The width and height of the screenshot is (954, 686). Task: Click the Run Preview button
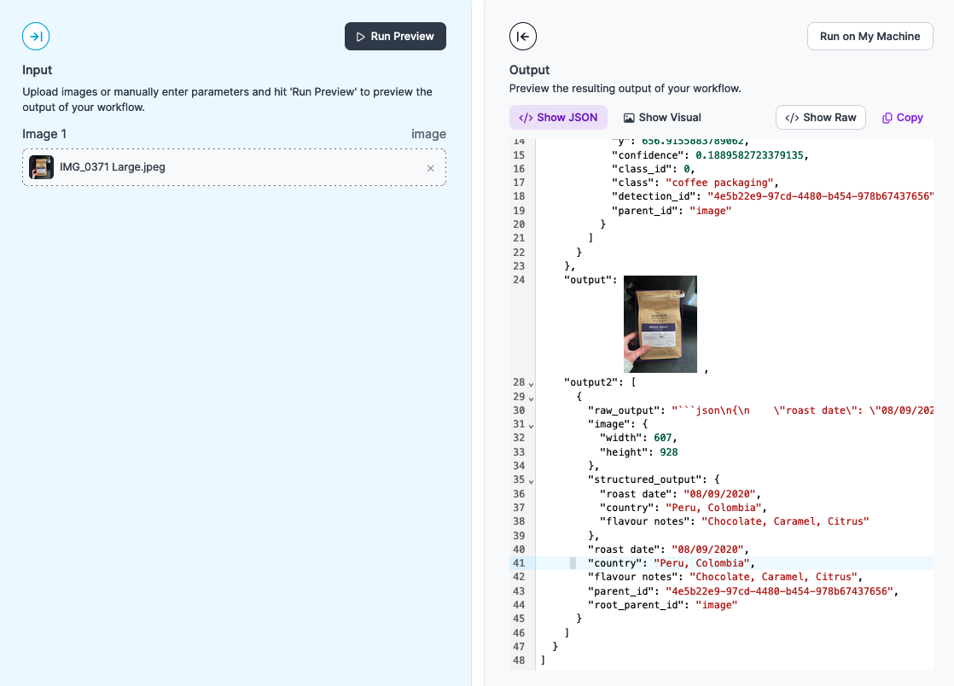click(395, 37)
